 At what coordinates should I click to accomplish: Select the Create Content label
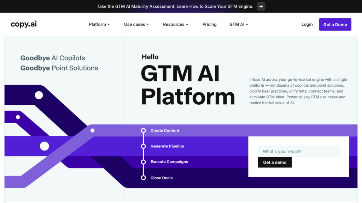pos(165,130)
